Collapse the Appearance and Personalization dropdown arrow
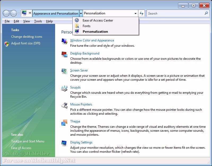Image resolution: width=212 pixels, height=166 pixels. point(81,14)
